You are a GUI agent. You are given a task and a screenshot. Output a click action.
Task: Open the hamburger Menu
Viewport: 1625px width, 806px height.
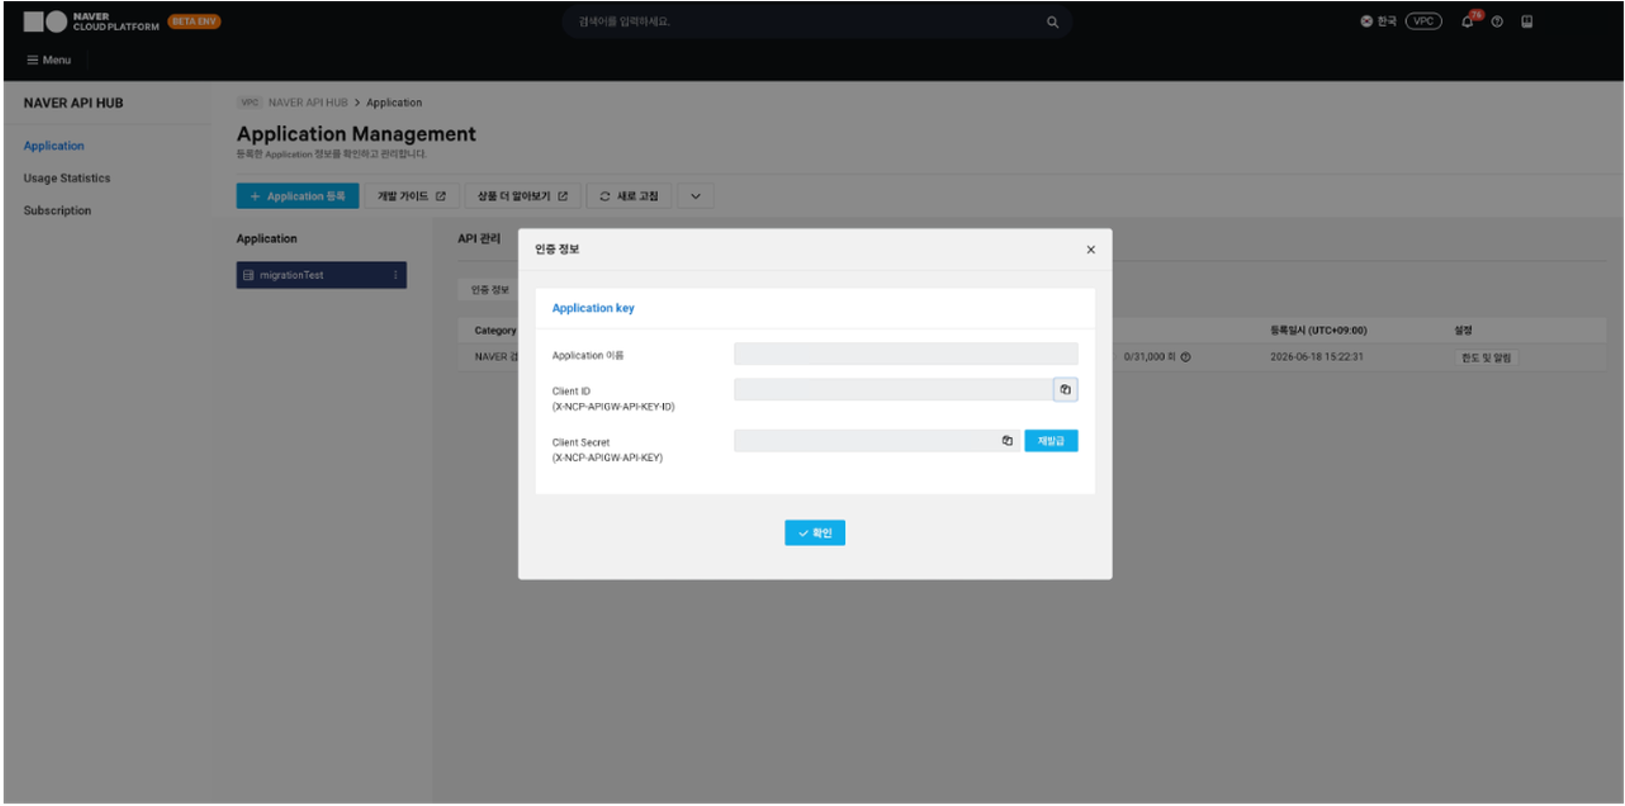tap(49, 60)
